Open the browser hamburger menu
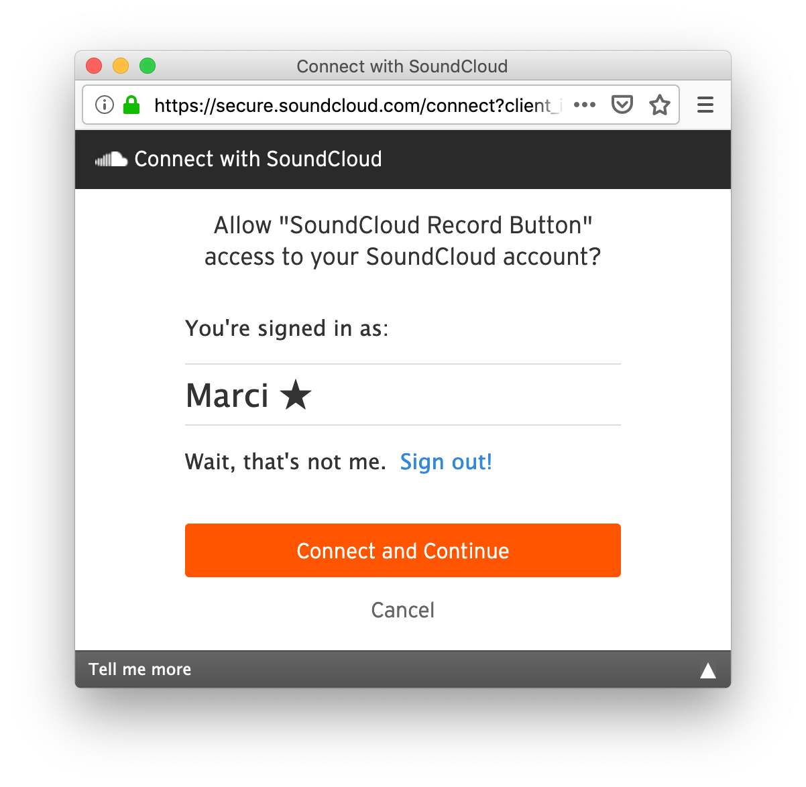The image size is (806, 787). pos(705,105)
